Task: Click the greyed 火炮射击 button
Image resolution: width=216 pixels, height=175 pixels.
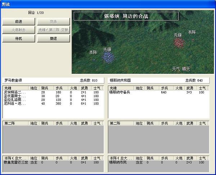Action: pos(19,30)
